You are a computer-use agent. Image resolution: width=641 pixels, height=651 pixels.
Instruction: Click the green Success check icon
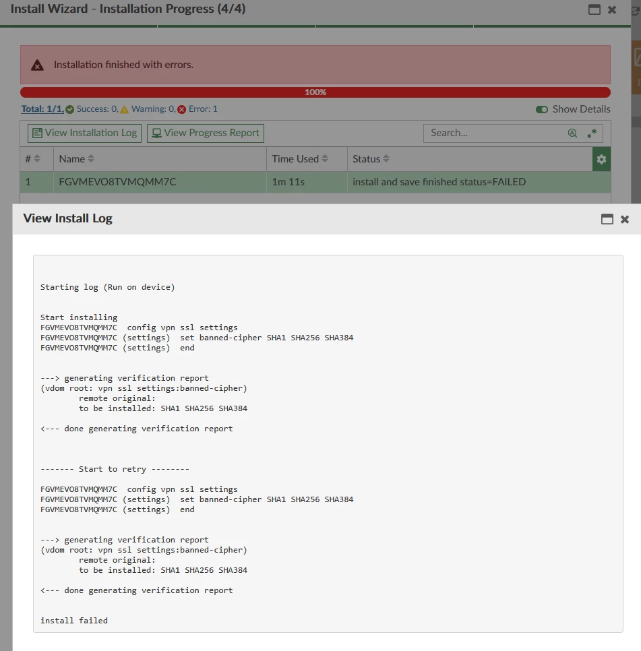tap(69, 109)
